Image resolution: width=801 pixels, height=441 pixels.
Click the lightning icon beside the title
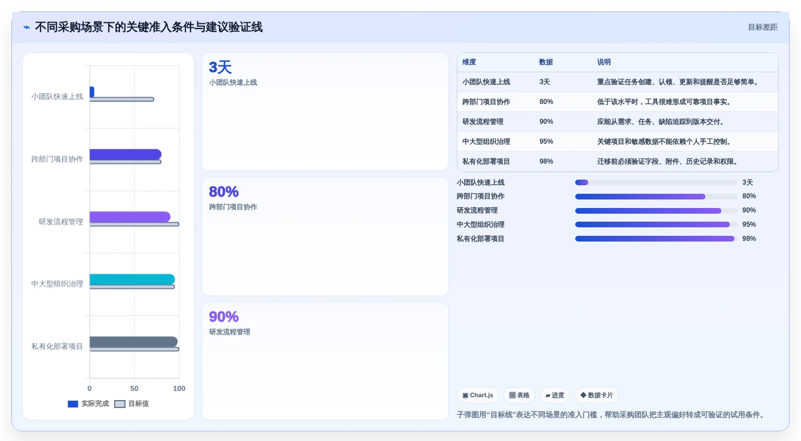pos(27,27)
